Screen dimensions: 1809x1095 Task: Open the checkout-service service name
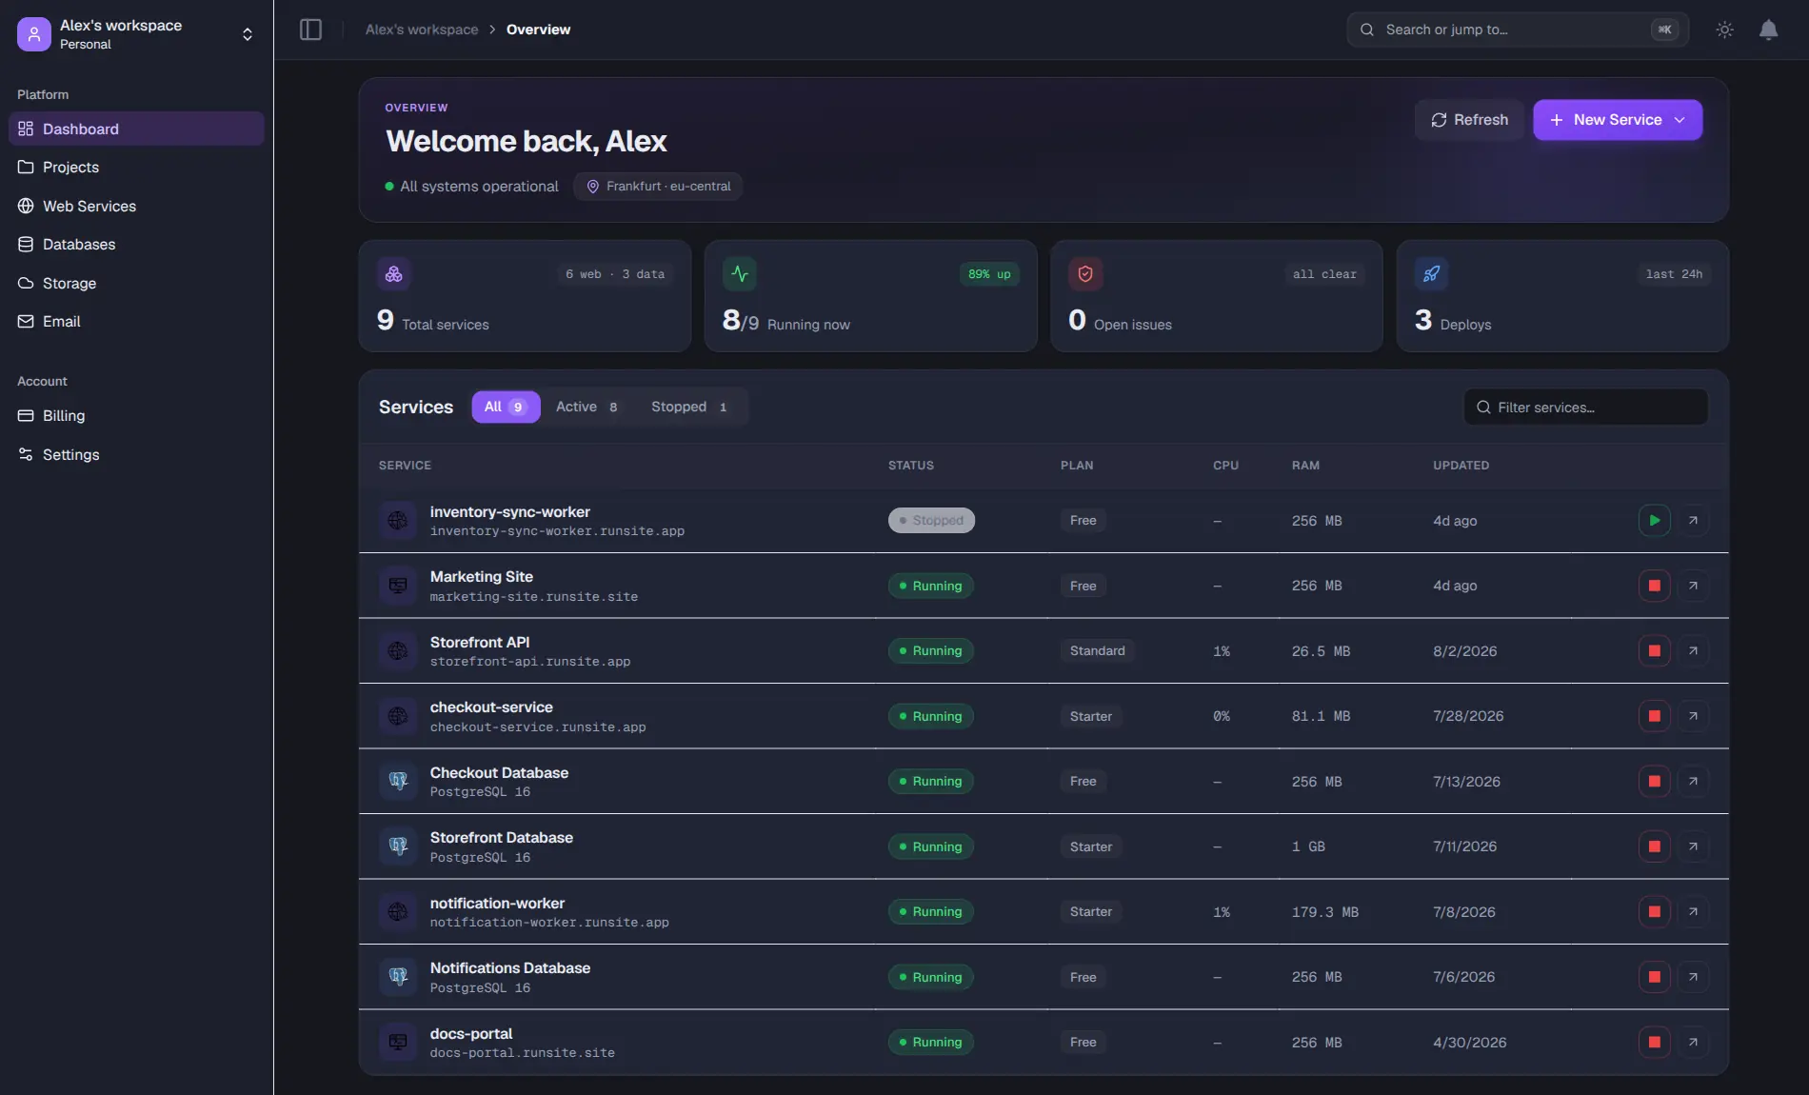tap(491, 707)
